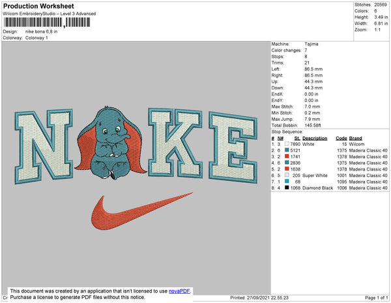Open the novaPDF link in the notice
This screenshot has height=303, width=391.
coord(179,291)
